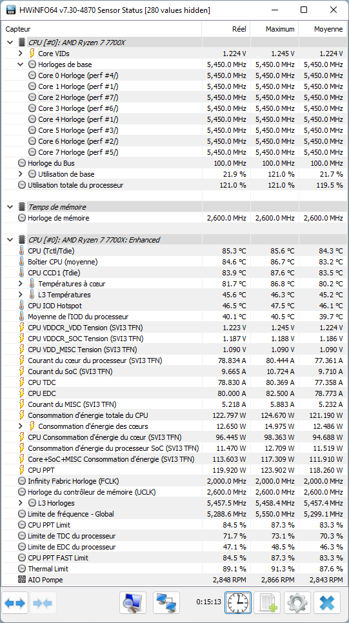
Task: Click the Horloge du Bus clock icon
Action: click(22, 163)
